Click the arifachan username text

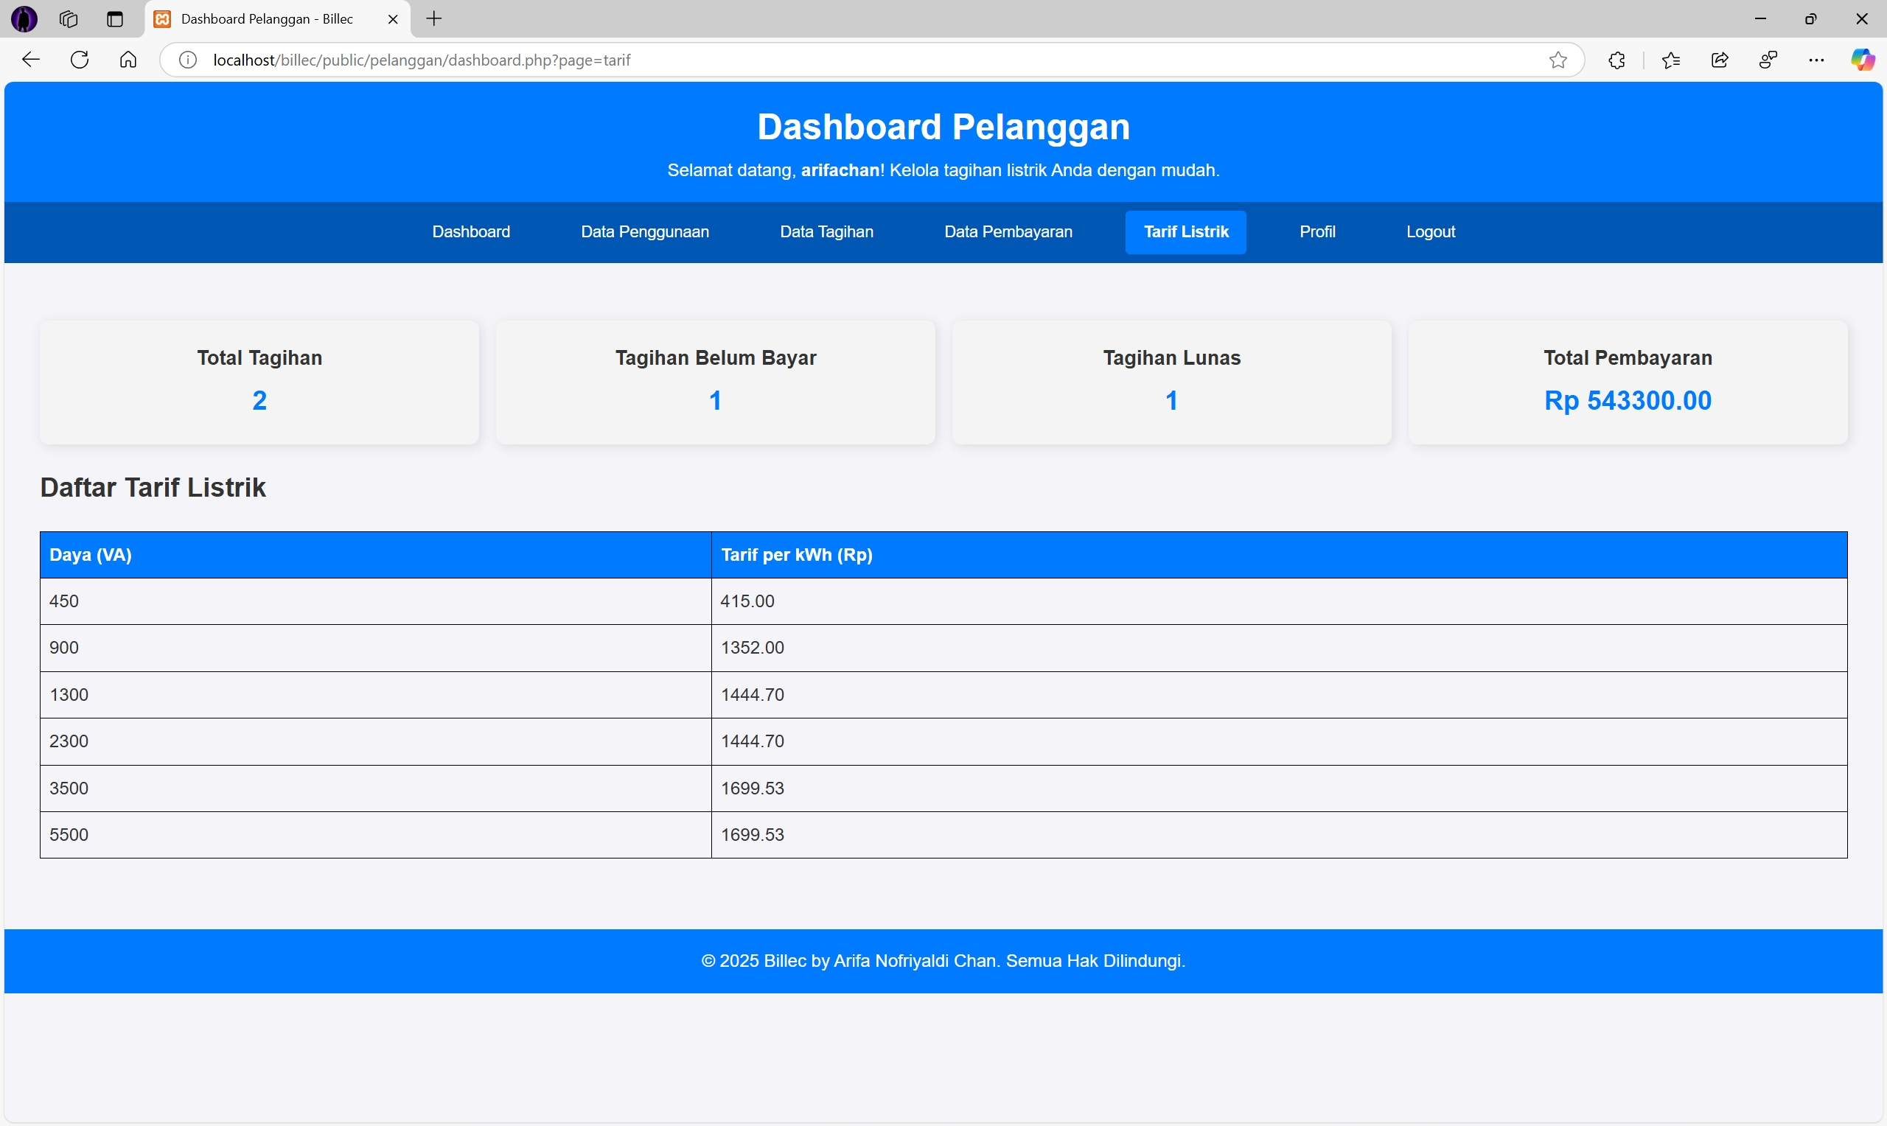[840, 171]
